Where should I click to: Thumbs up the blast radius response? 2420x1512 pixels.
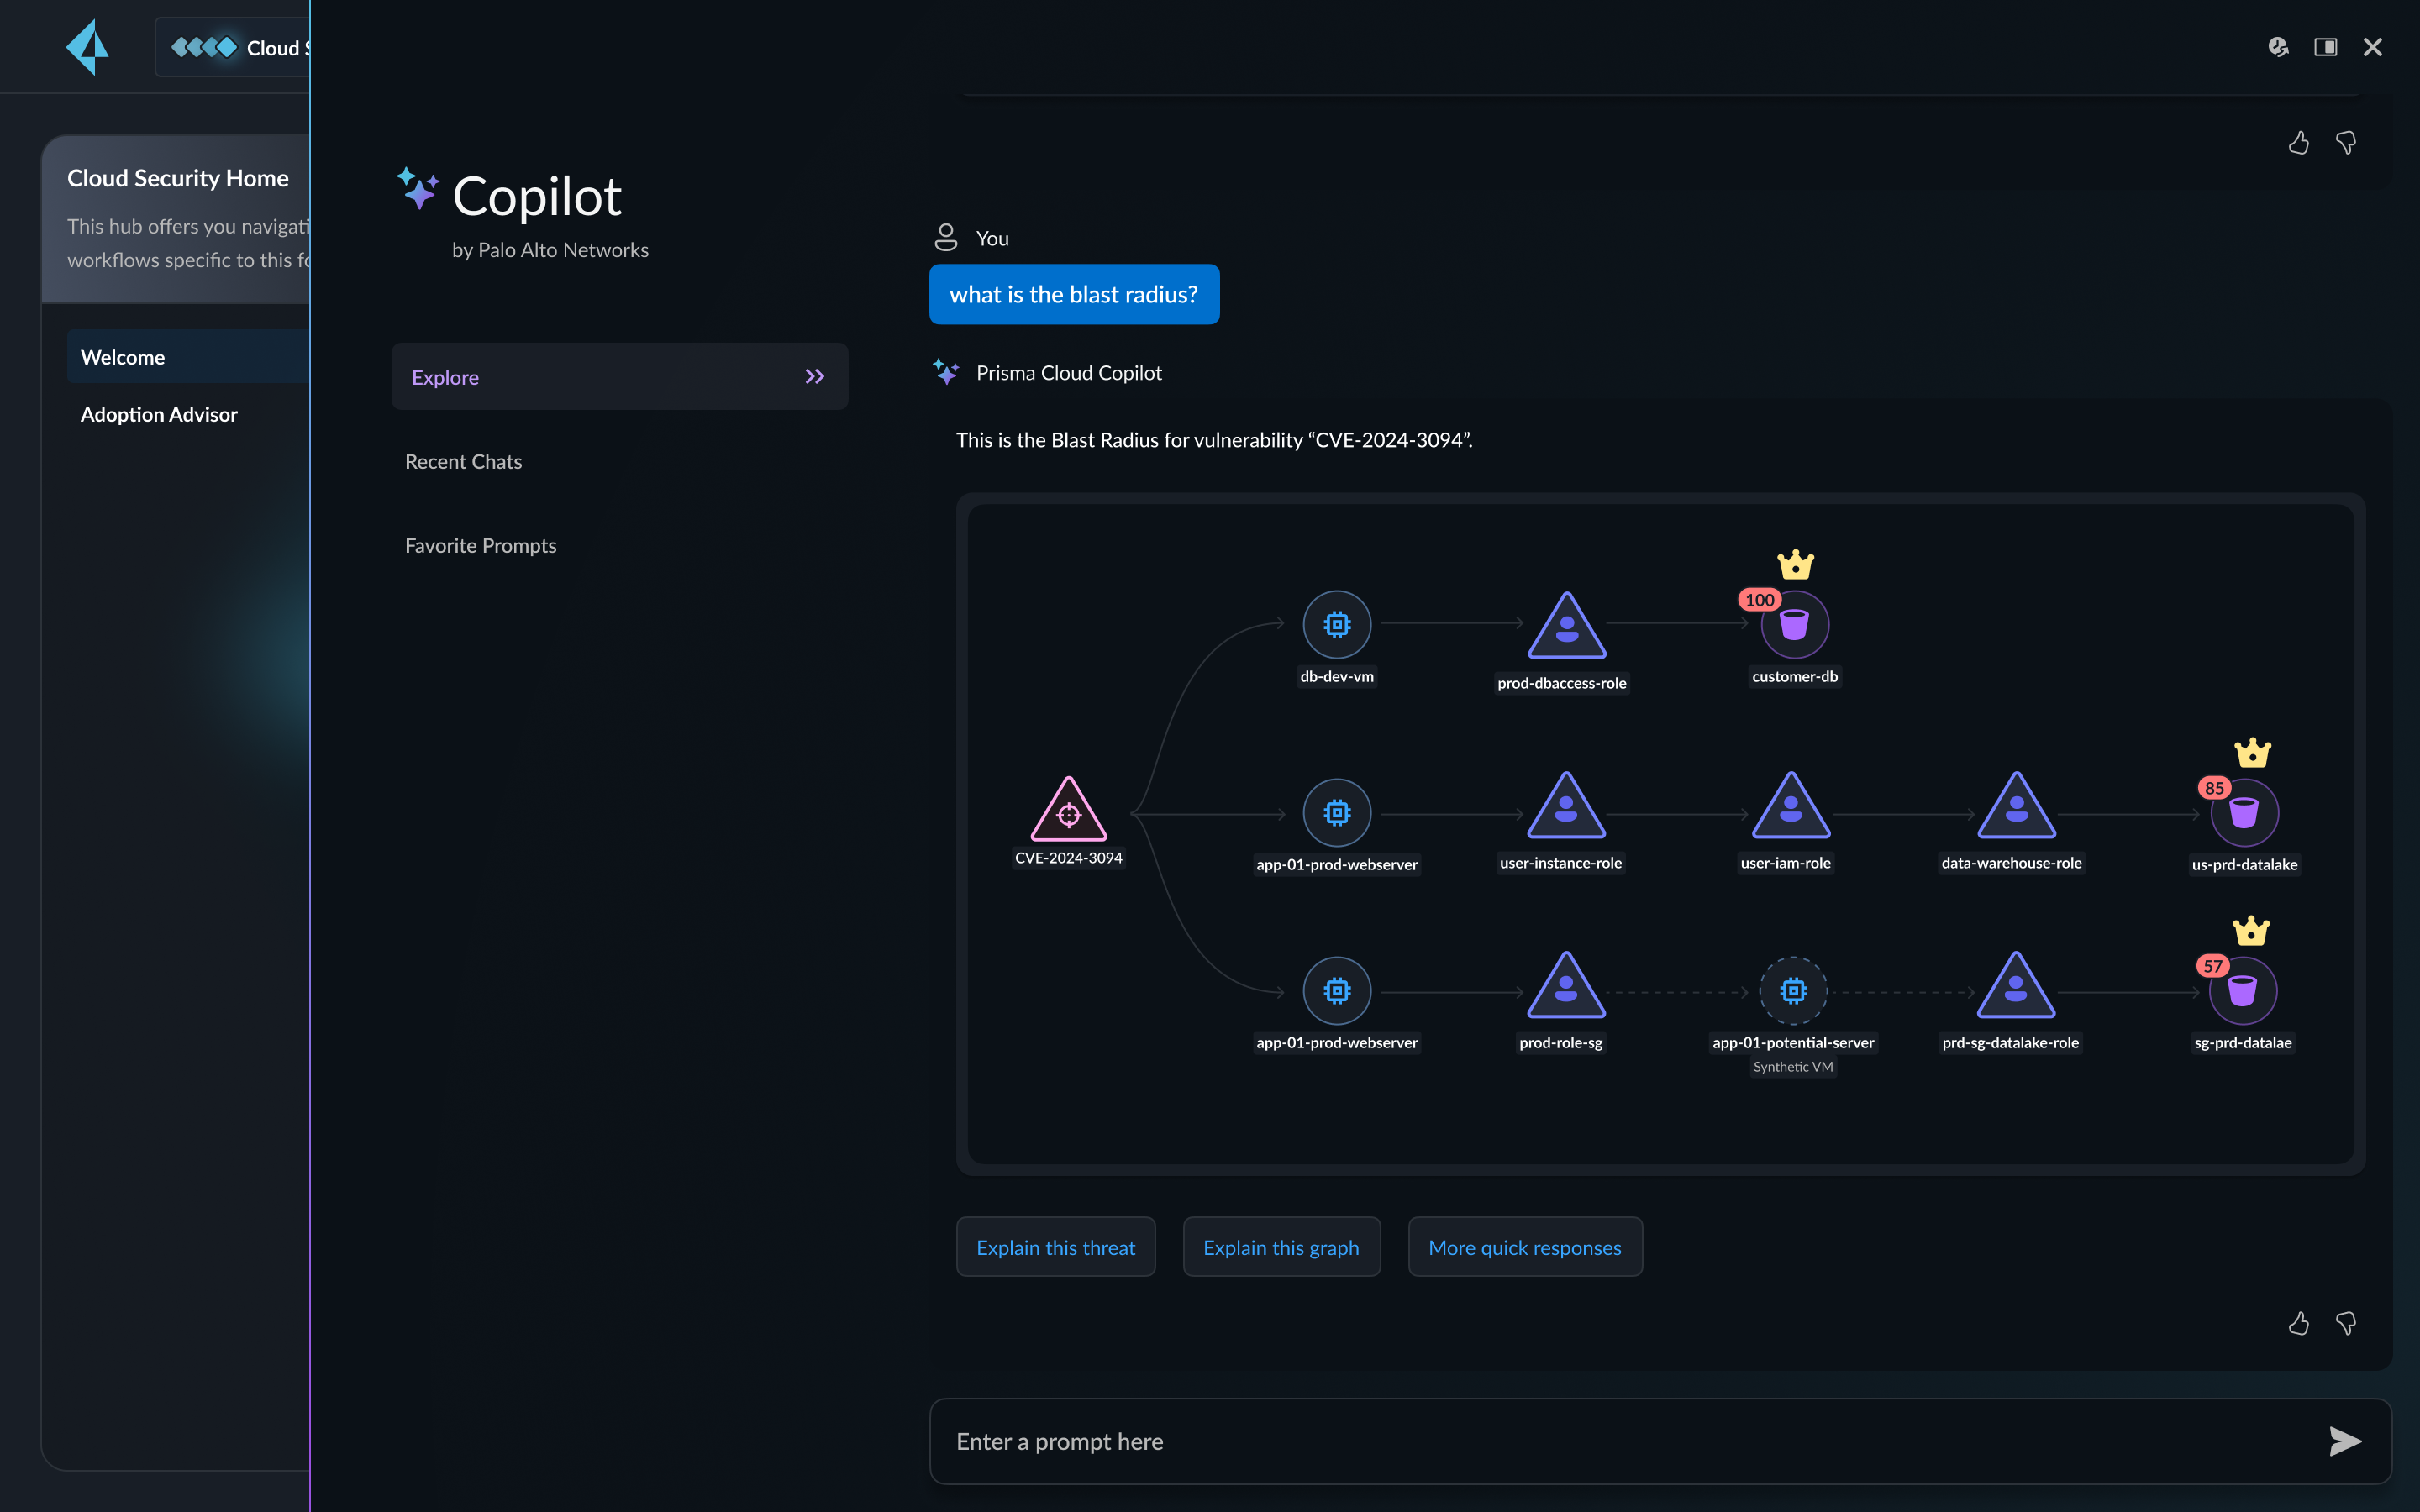(2298, 1323)
